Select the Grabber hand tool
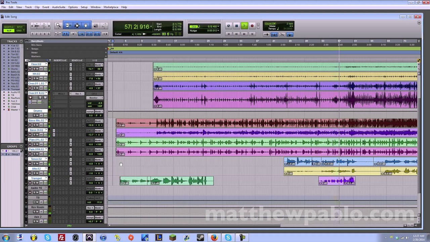The width and height of the screenshot is (430, 242). pos(86,26)
